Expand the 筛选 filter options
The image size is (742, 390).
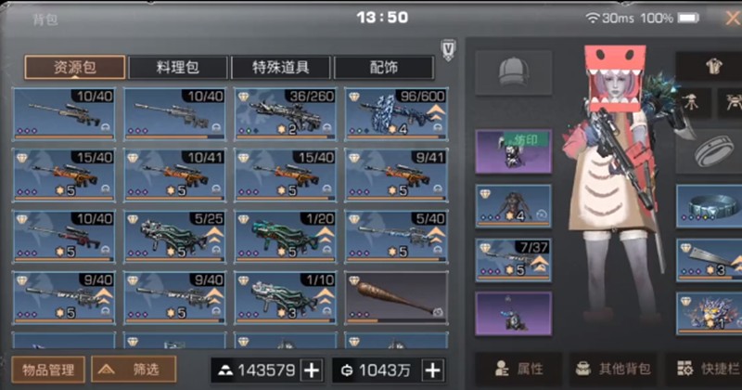(x=134, y=370)
